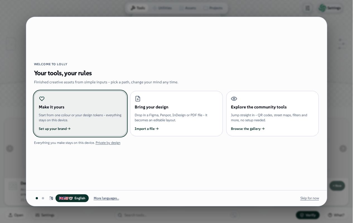This screenshot has width=357, height=223.
Task: Choose the Explore the community tools heading
Action: [x=259, y=107]
